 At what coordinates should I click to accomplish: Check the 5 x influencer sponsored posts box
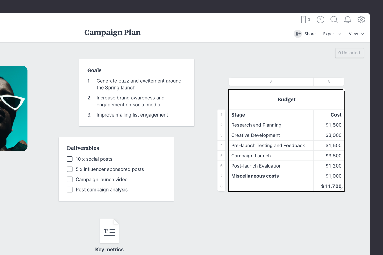click(69, 169)
